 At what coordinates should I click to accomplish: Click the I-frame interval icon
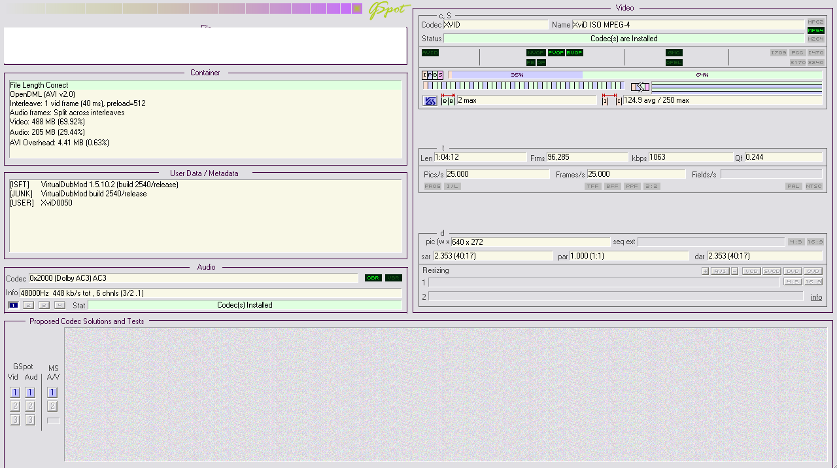612,100
